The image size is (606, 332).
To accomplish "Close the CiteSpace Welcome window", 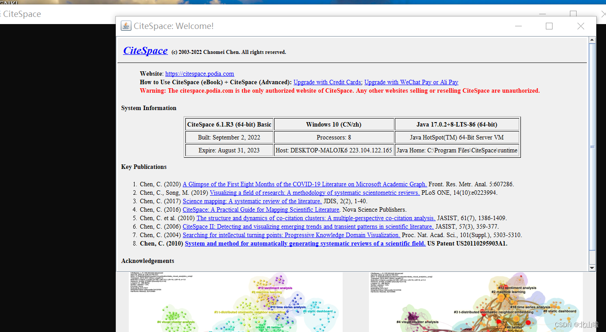I will click(x=581, y=26).
